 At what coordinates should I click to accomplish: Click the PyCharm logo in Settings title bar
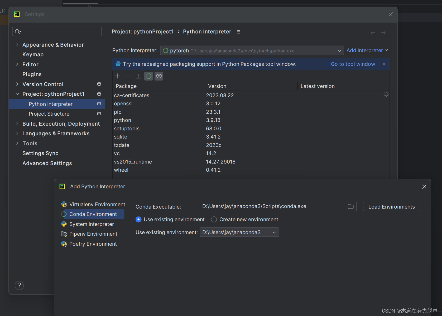click(x=17, y=14)
